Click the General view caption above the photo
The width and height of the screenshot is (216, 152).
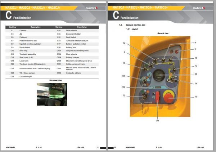tap(163, 33)
